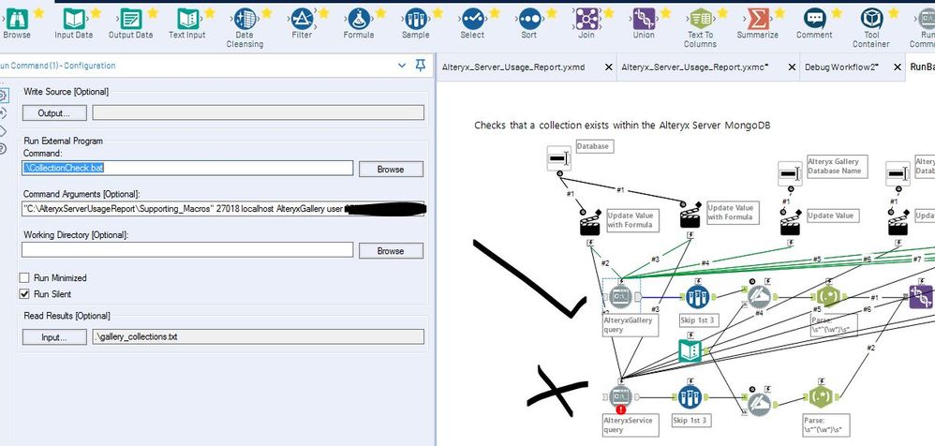This screenshot has width=935, height=446.
Task: Select the Browse tool in the palette
Action: [x=16, y=20]
